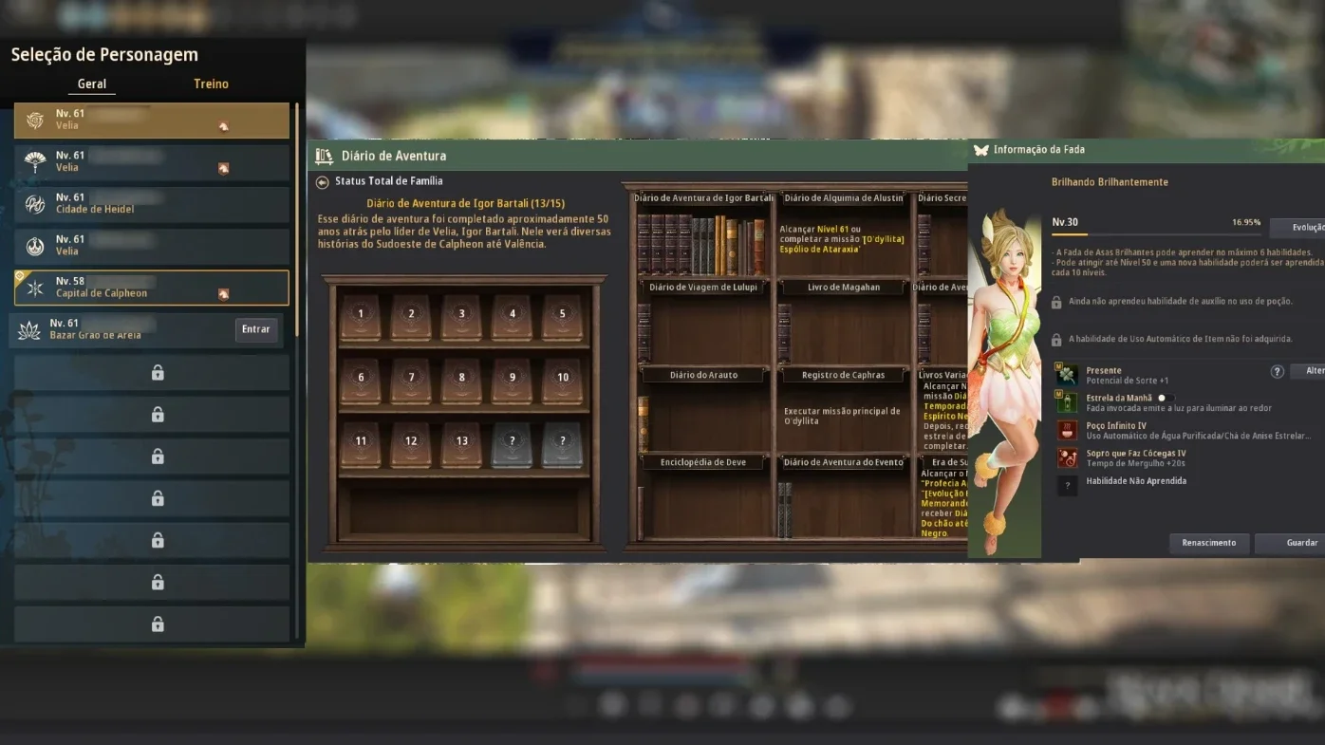Open adventure diary book 5

click(562, 317)
